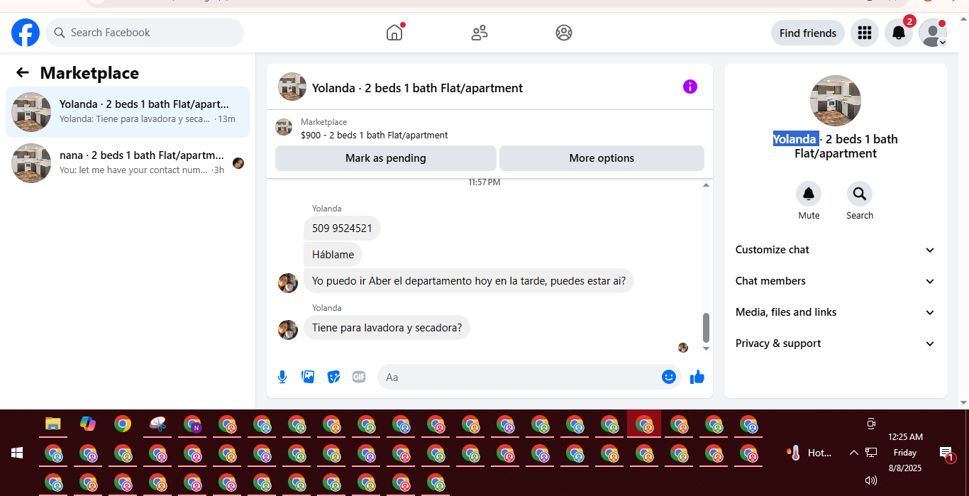Click the "11:57 PM" timestamp

pyautogui.click(x=484, y=182)
